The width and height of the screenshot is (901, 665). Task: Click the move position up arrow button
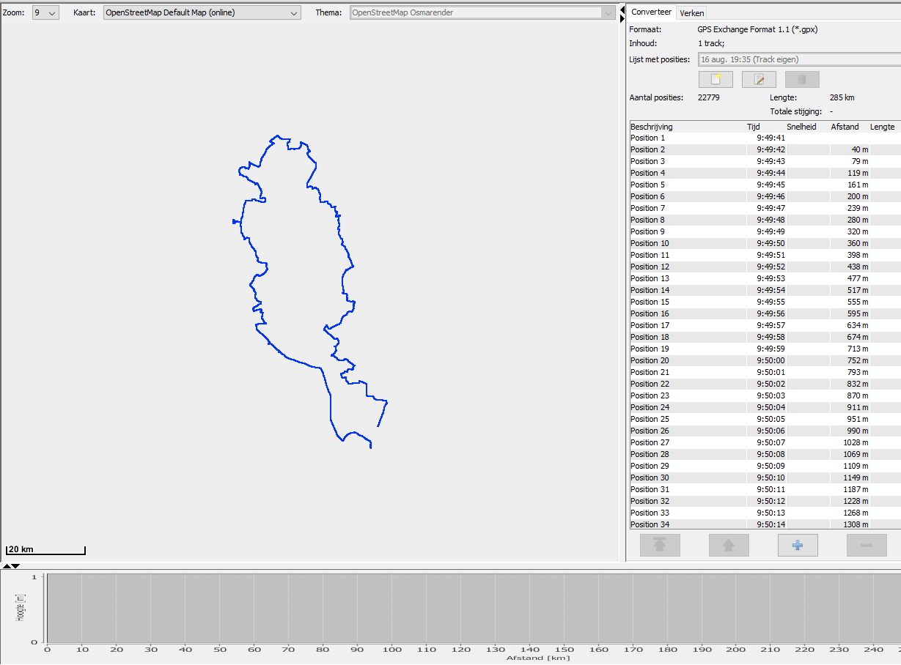729,545
